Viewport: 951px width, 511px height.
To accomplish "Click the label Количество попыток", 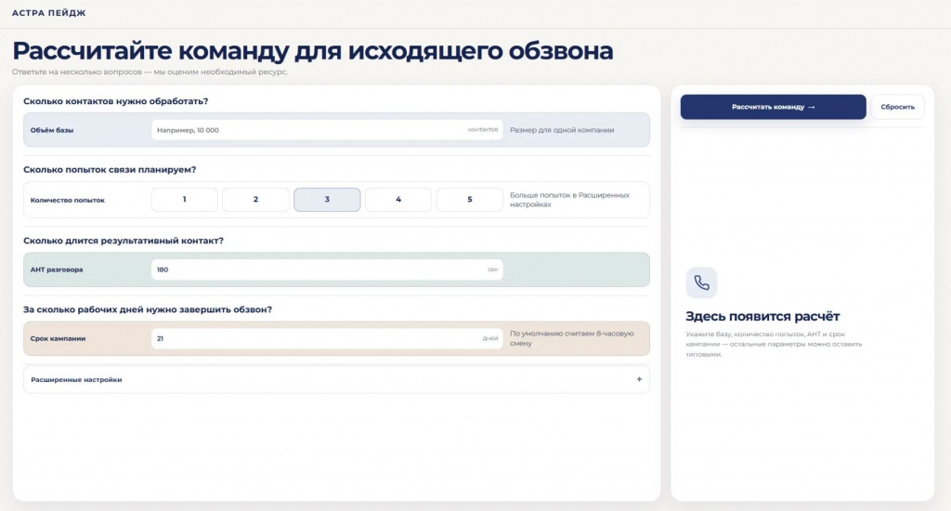I will (67, 200).
